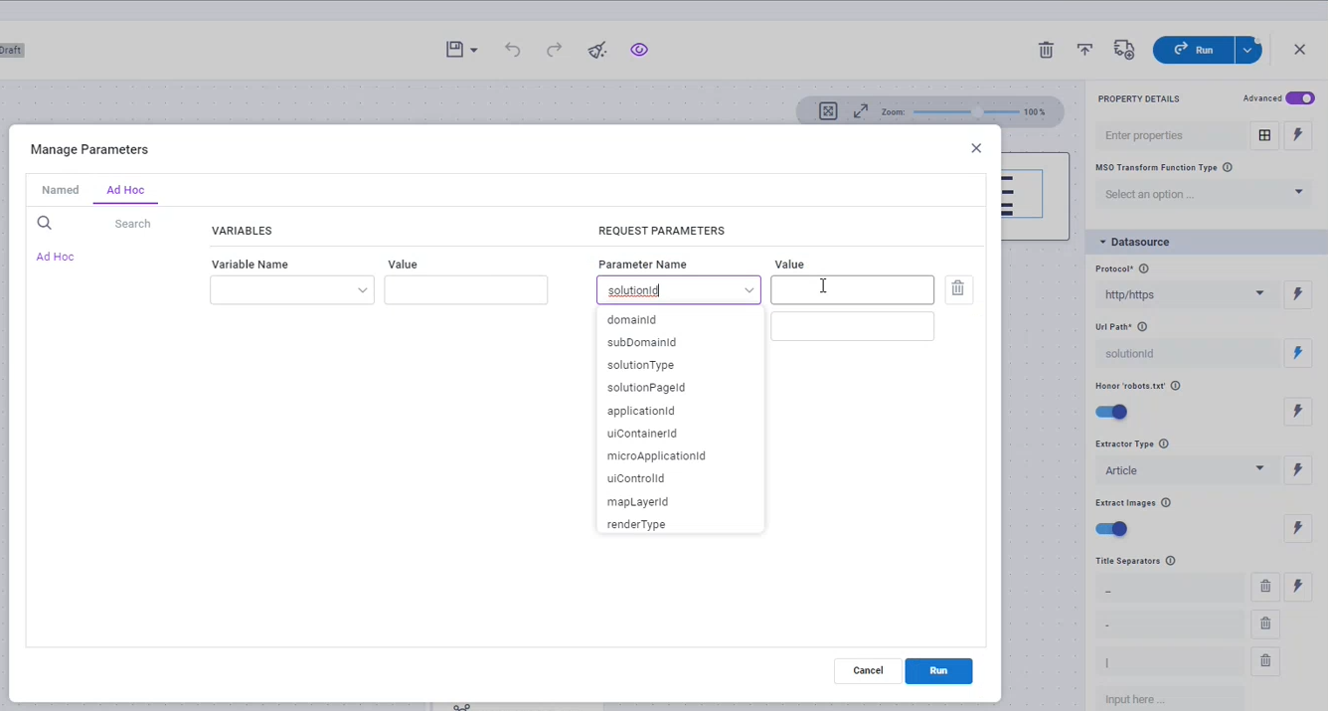Click the purple eye preview icon
Screen dimensions: 1328x711
click(639, 50)
